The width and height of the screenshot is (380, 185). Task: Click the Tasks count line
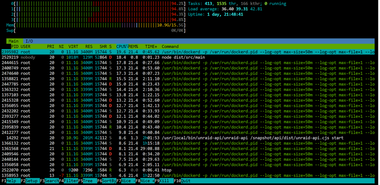[x=237, y=4]
